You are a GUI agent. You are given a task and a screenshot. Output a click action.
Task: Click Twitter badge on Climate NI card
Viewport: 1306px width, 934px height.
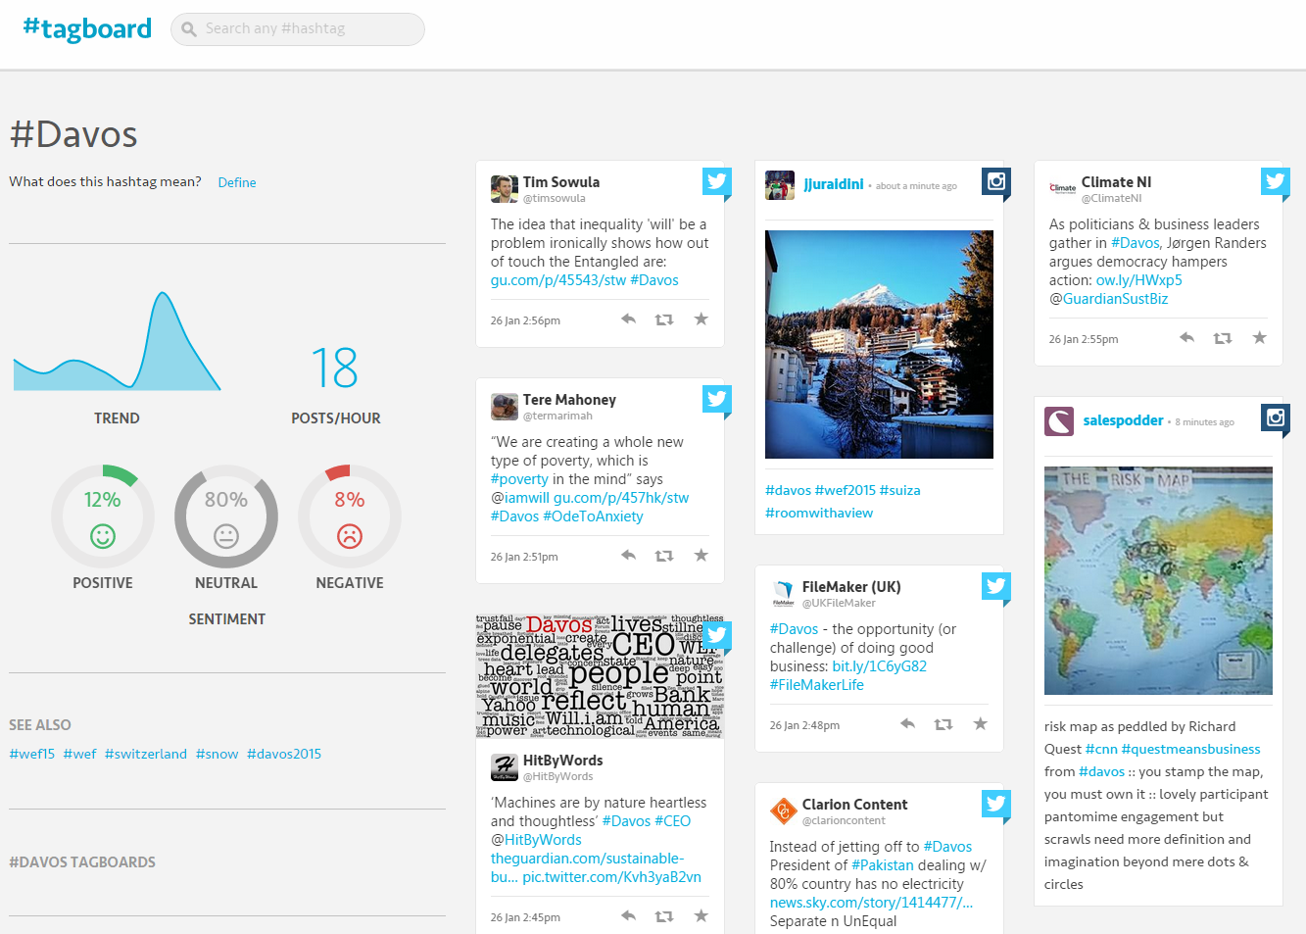[x=1276, y=181]
